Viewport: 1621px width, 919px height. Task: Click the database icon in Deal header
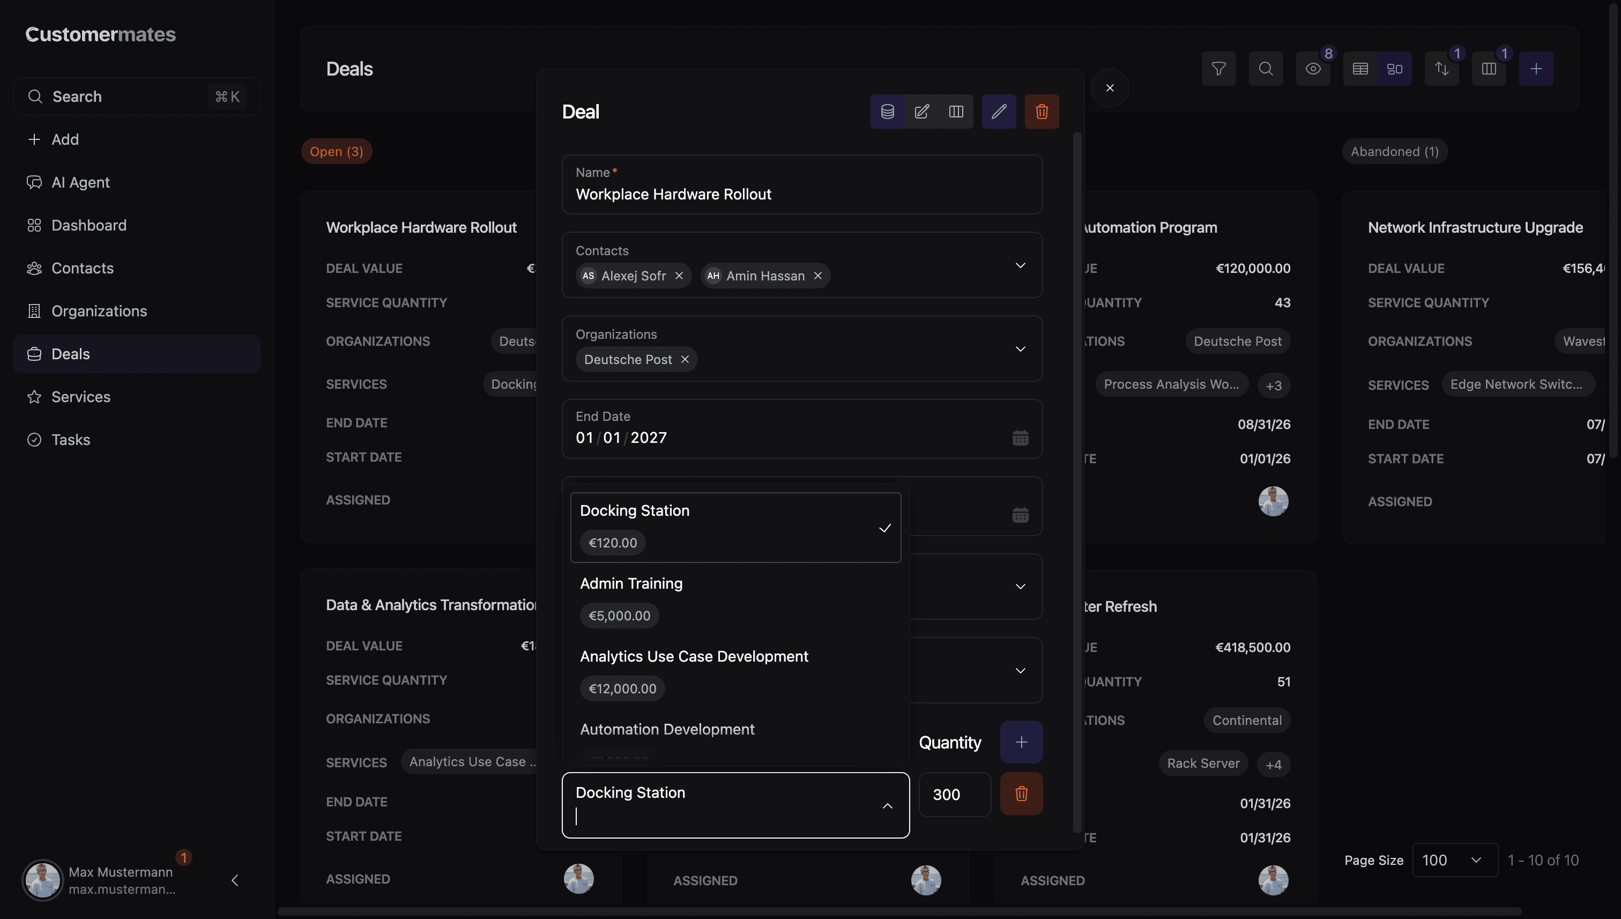pos(887,112)
